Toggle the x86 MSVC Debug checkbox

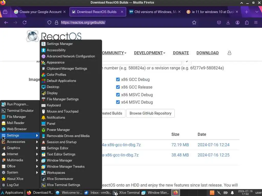[x=118, y=95]
